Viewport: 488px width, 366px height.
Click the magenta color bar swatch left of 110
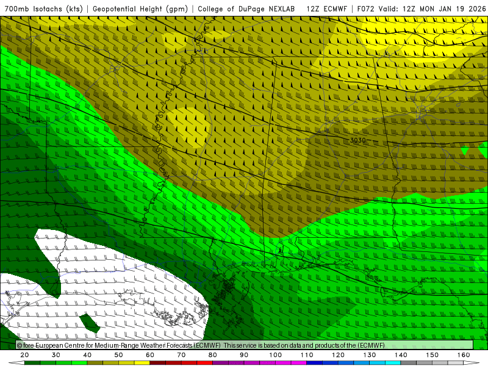click(x=299, y=363)
